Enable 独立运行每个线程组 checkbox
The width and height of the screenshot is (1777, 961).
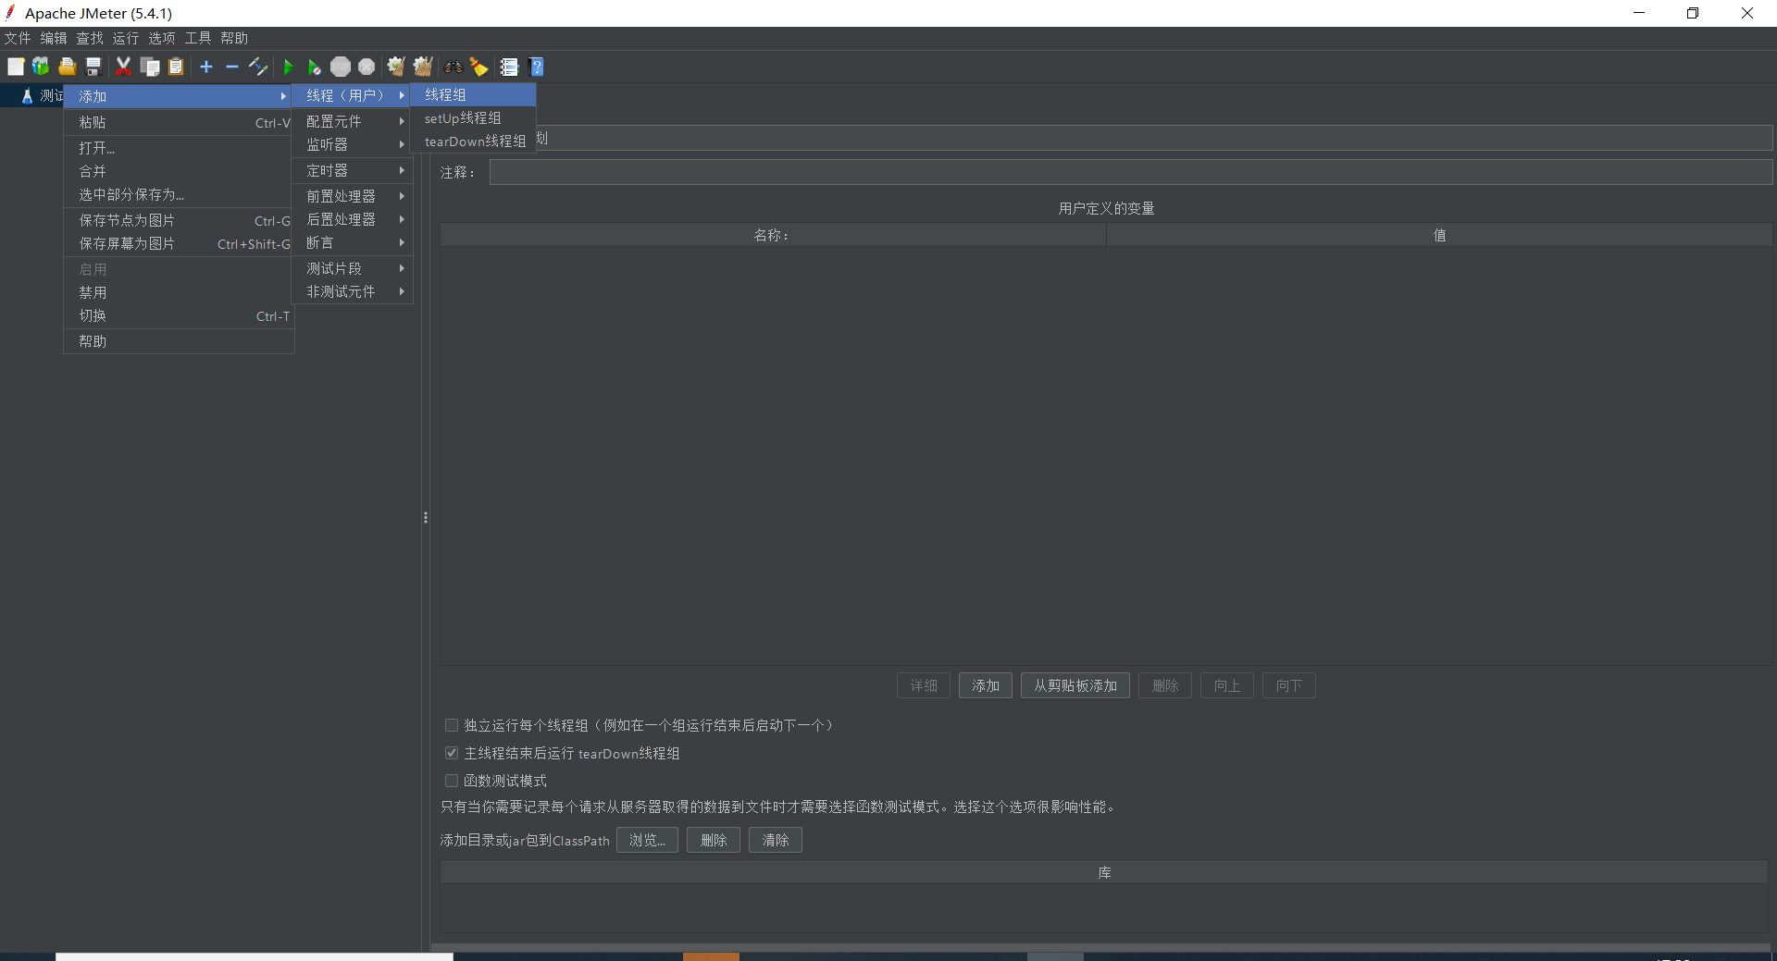(x=452, y=725)
